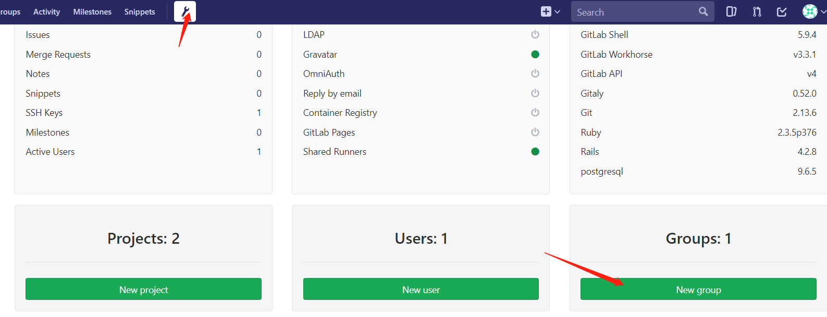Click the Container Registry label
This screenshot has height=317, width=827.
(340, 113)
